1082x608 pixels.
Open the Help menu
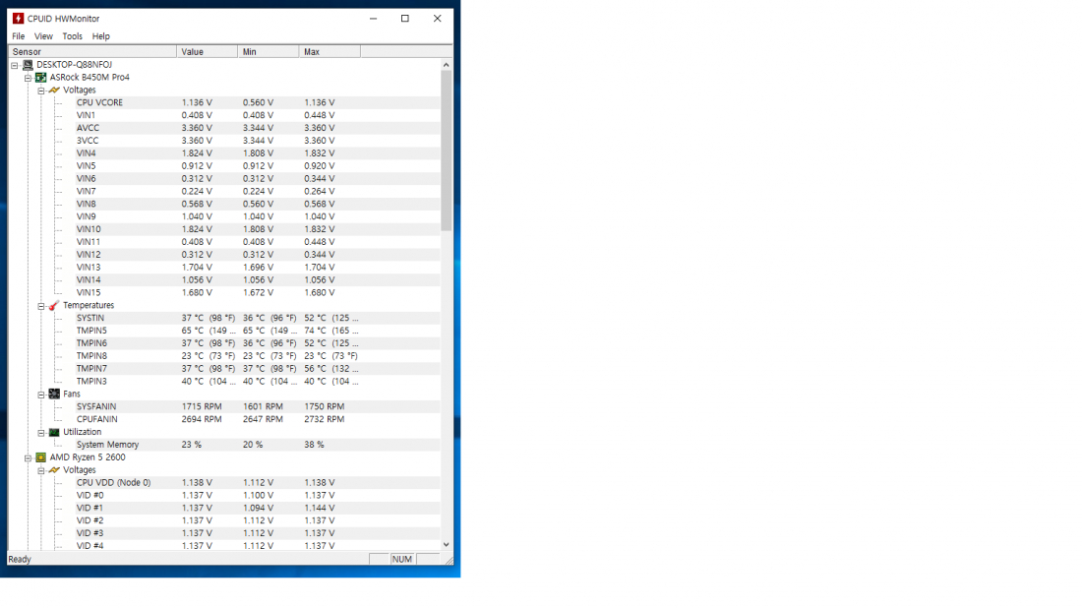coord(100,36)
